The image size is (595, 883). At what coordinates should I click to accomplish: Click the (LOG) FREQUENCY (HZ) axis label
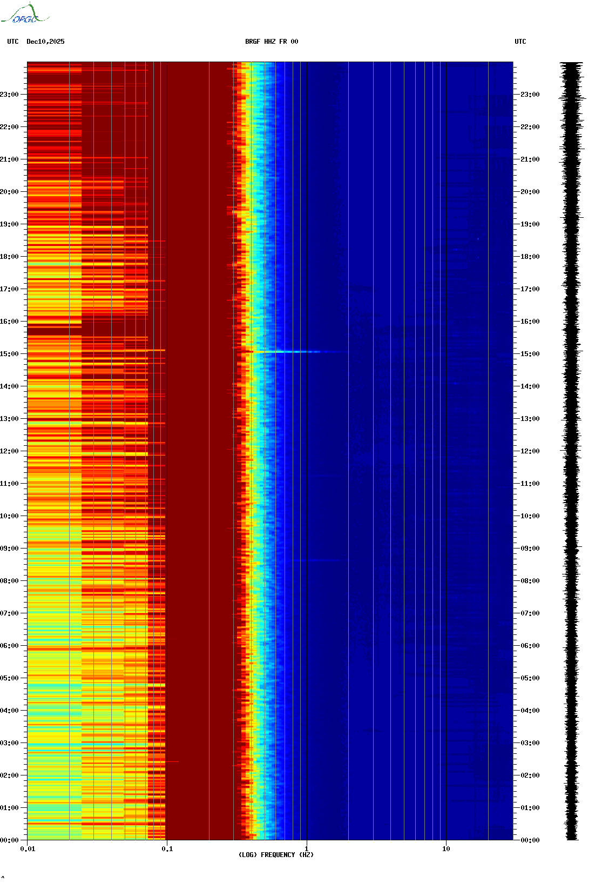[276, 855]
